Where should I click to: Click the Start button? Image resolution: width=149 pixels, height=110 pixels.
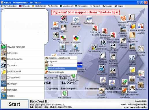[x=14, y=104]
